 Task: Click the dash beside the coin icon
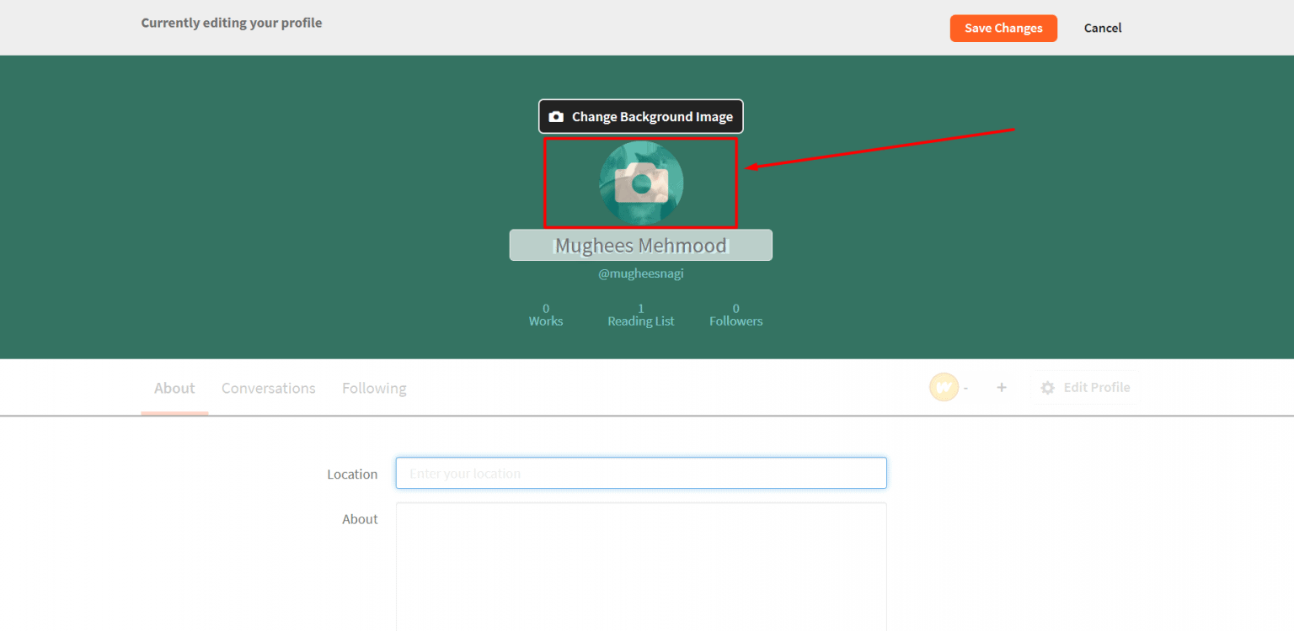click(965, 388)
